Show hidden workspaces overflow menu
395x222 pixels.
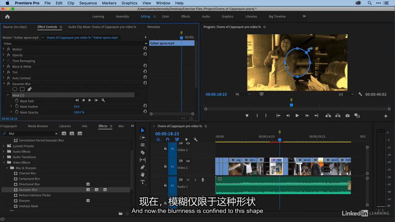coord(304,16)
